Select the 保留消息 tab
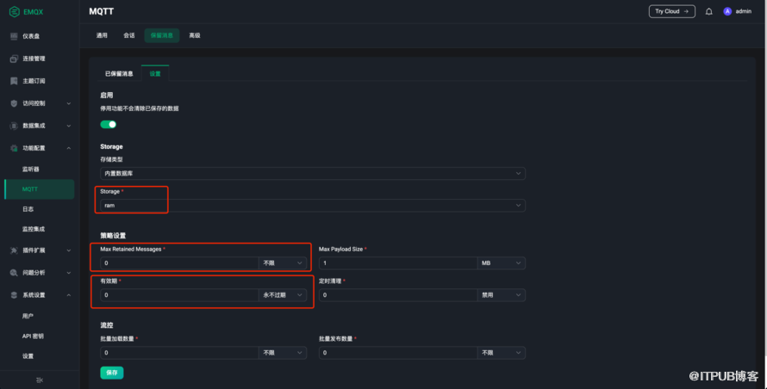Screen dimensions: 767x389 [162, 35]
